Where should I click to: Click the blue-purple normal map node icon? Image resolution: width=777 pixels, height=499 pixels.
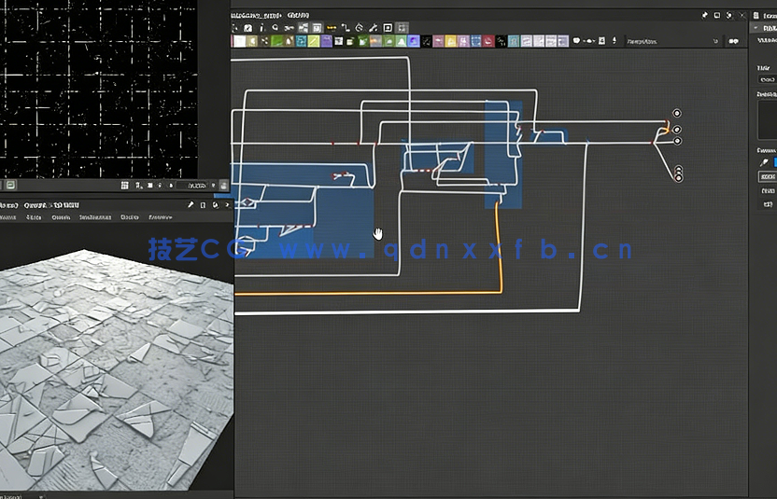(414, 41)
